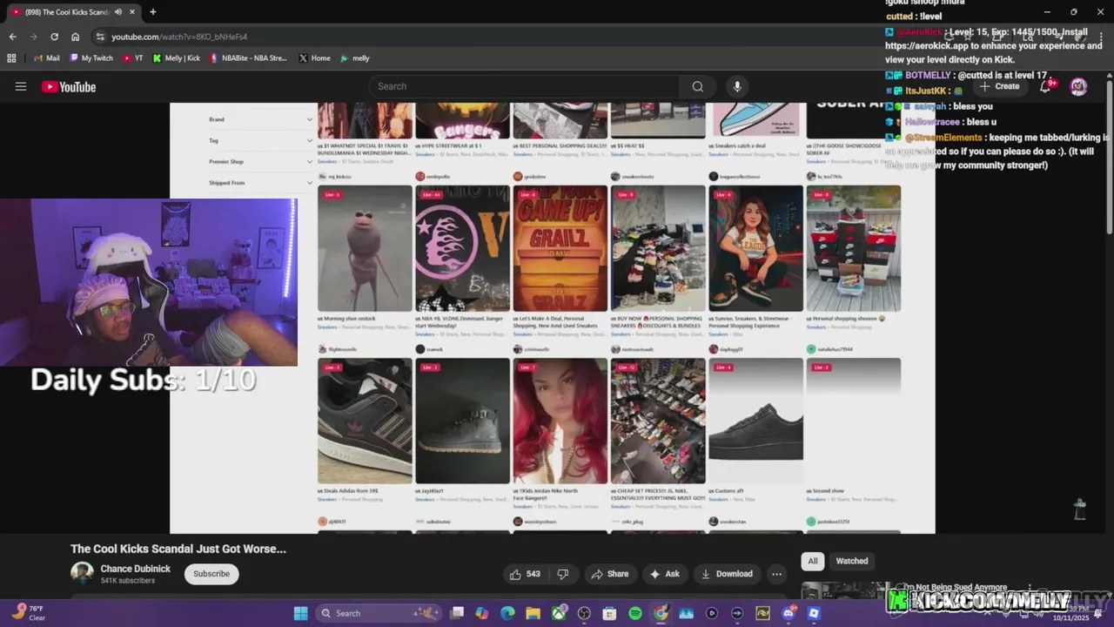Expand the Tag filter in the video

261,140
